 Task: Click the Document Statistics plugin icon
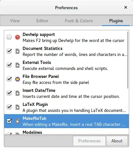[x=17, y=51]
